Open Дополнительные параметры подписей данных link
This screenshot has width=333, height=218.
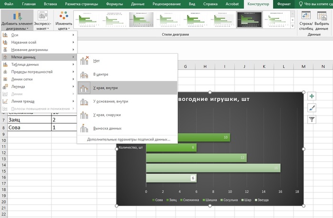tap(131, 139)
